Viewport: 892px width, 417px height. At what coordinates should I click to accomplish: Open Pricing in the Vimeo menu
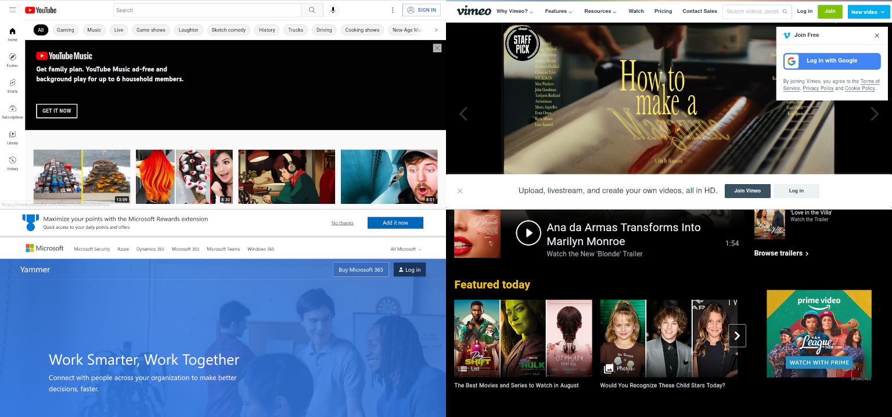[663, 11]
